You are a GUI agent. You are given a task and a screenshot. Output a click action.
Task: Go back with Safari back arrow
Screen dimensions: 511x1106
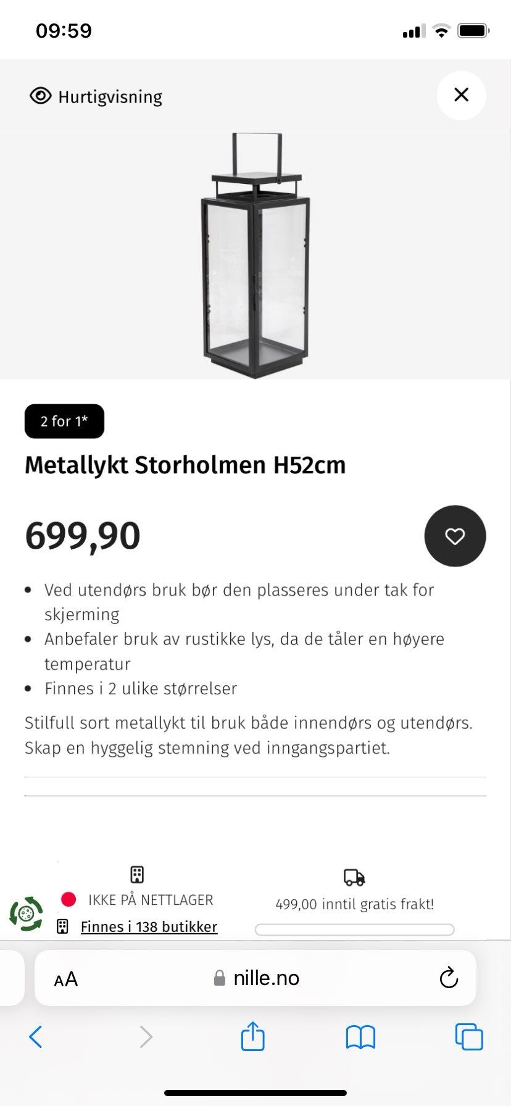click(36, 1037)
